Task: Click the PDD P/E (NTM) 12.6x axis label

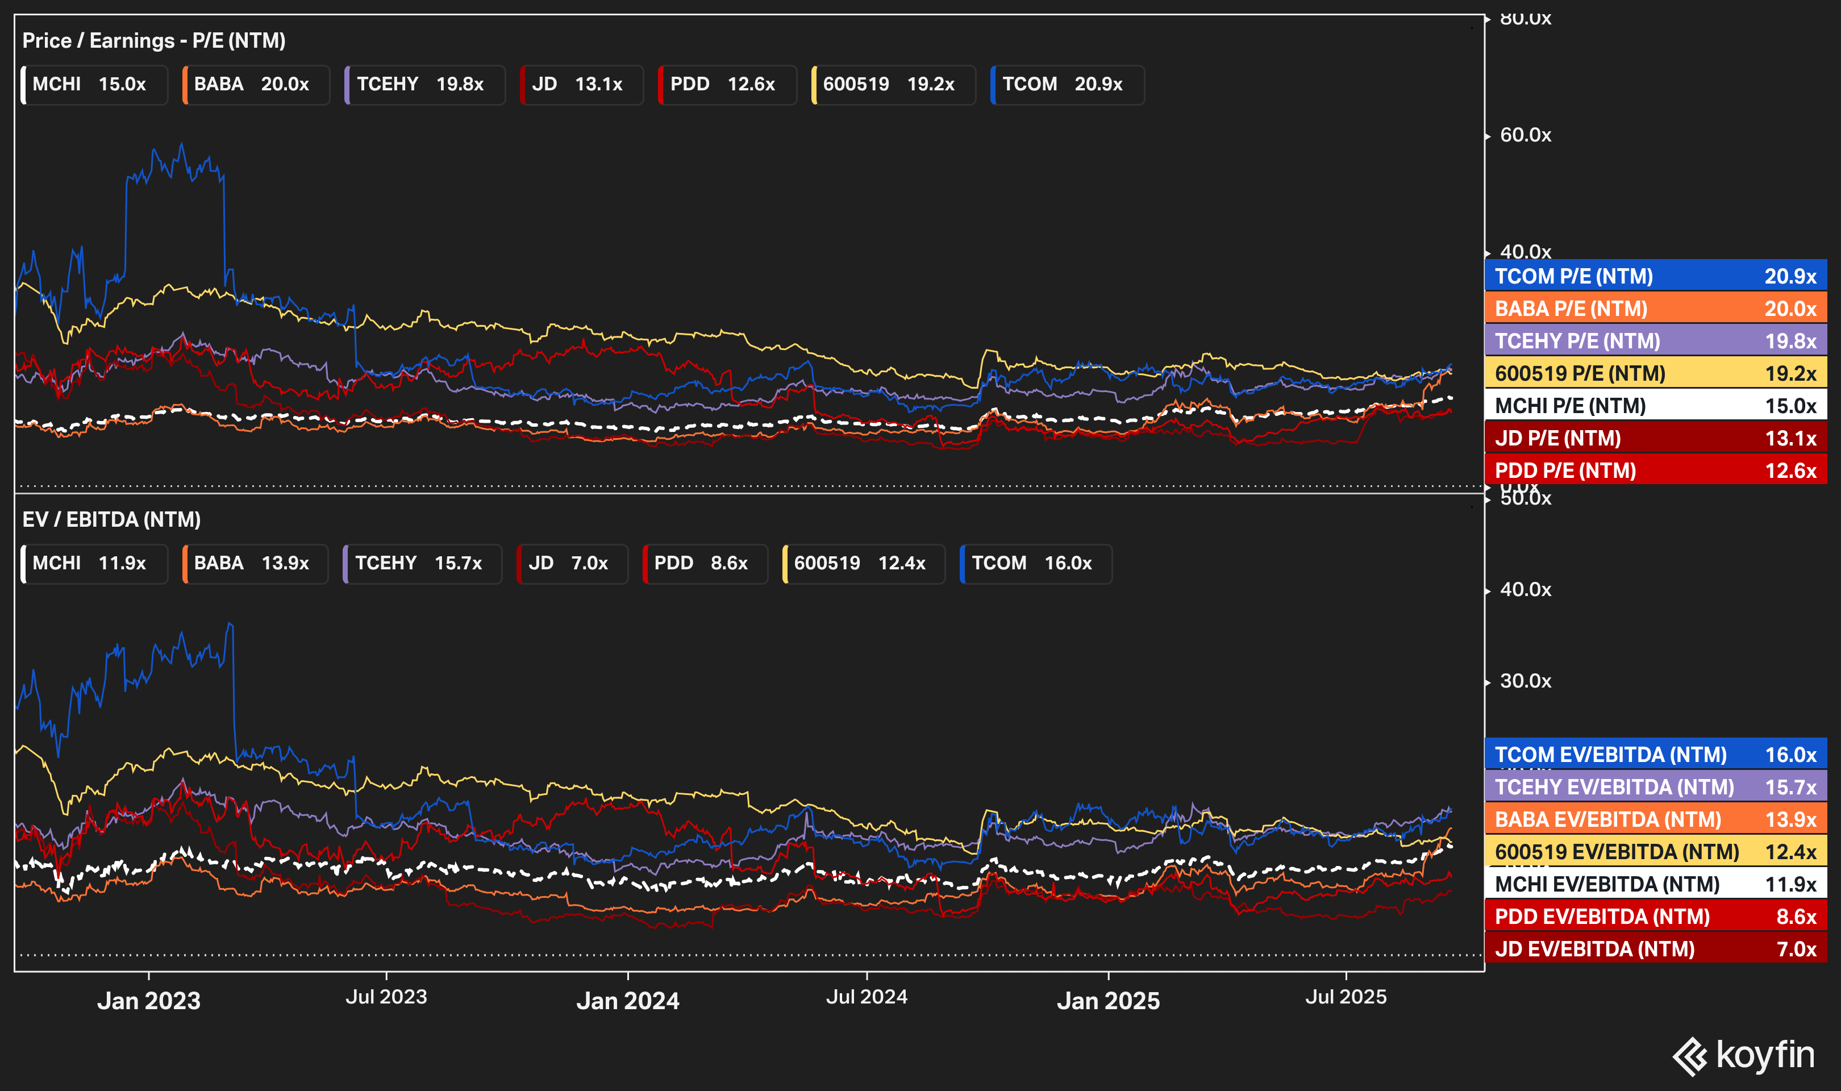Action: [x=1655, y=470]
